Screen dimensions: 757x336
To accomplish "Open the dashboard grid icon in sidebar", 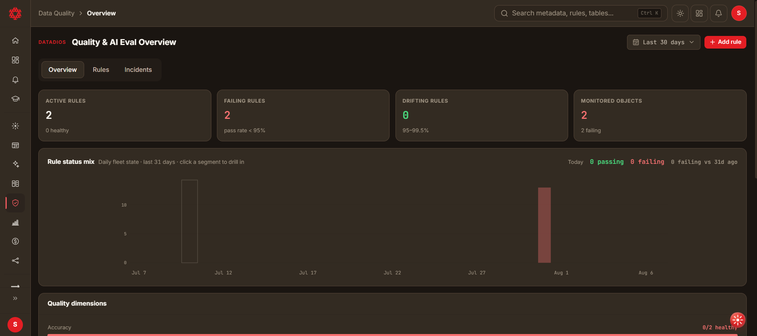I will tap(15, 60).
